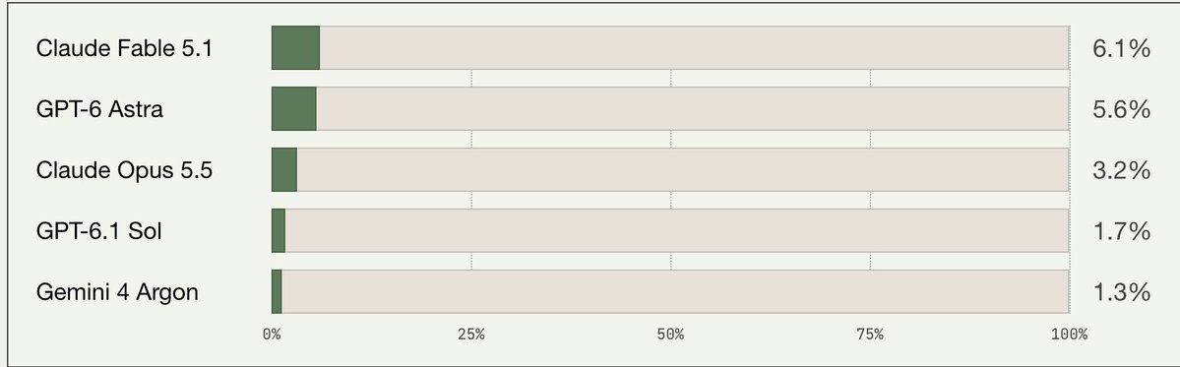The width and height of the screenshot is (1180, 367).
Task: Click the 1.3% value label
Action: coord(1121,292)
